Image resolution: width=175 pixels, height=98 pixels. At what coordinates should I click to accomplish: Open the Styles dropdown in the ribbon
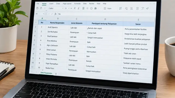[x=116, y=8]
